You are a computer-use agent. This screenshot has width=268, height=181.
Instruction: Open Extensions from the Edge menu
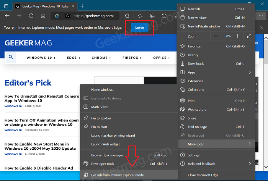[216, 81]
